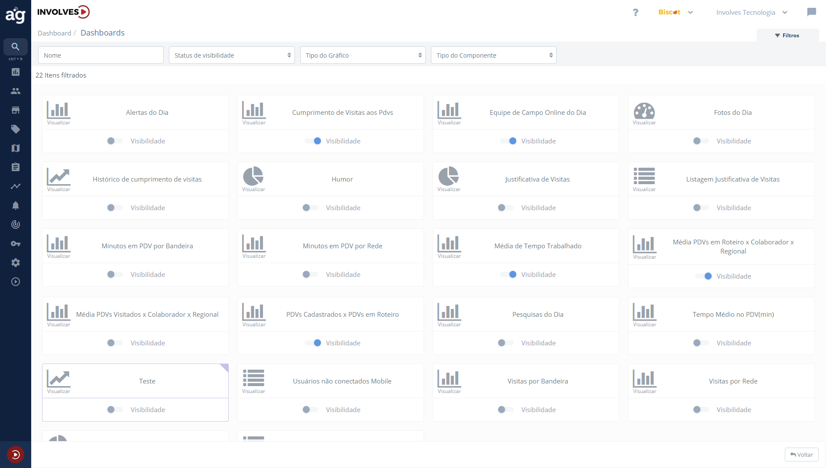Click the 22 Itens filtrados text
This screenshot has height=468, width=826.
[61, 75]
